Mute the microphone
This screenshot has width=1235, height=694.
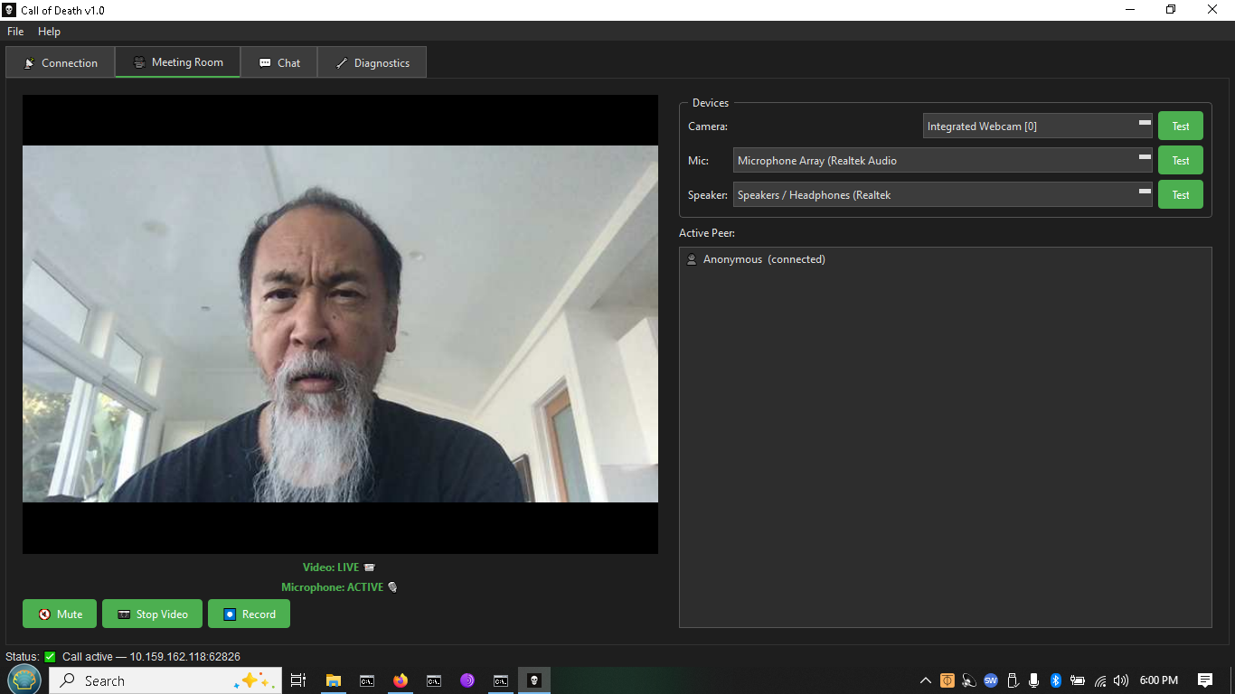60,614
